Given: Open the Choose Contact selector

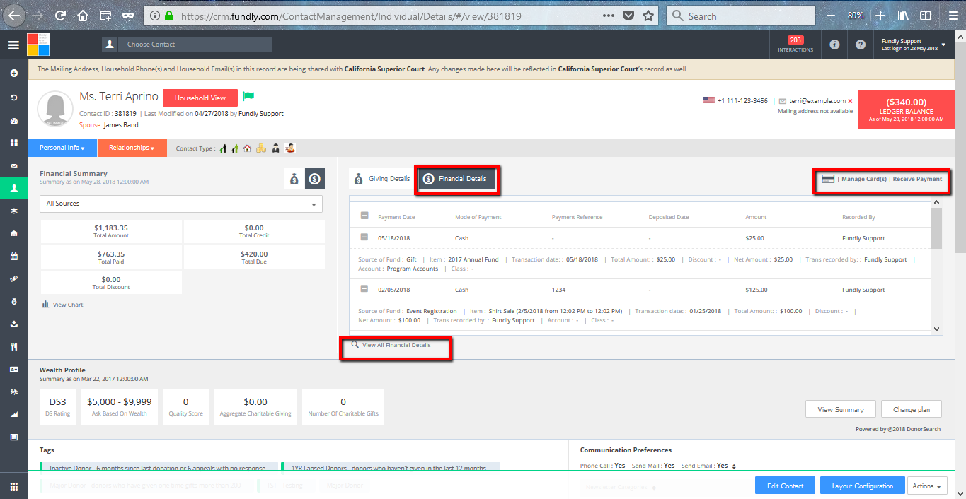Looking at the screenshot, I should coord(187,45).
